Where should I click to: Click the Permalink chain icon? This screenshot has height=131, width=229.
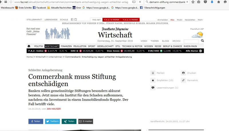[183, 80]
